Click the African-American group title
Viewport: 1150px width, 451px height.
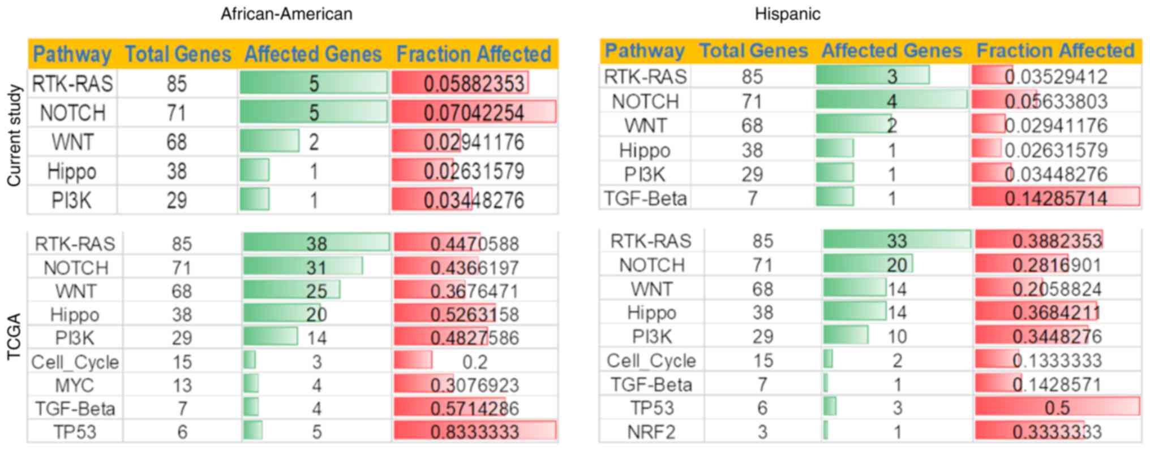tap(286, 14)
